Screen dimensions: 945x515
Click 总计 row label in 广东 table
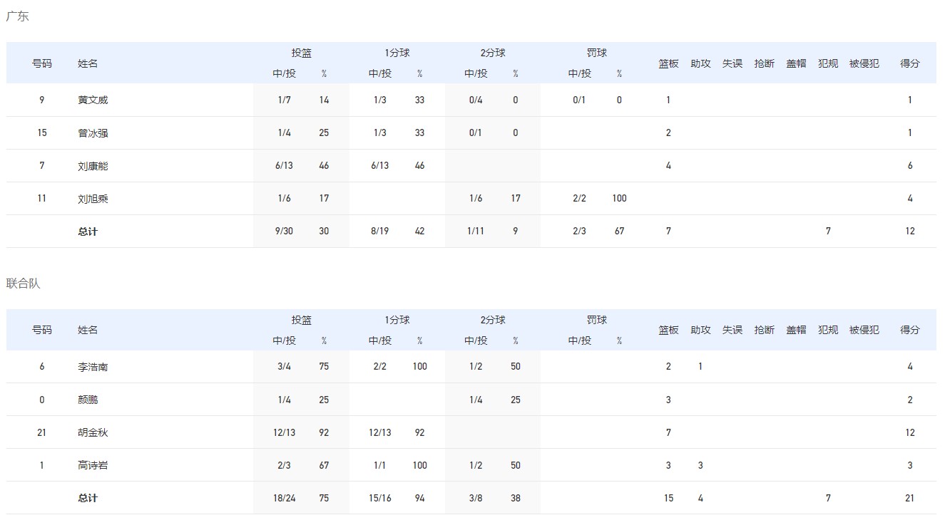[88, 231]
